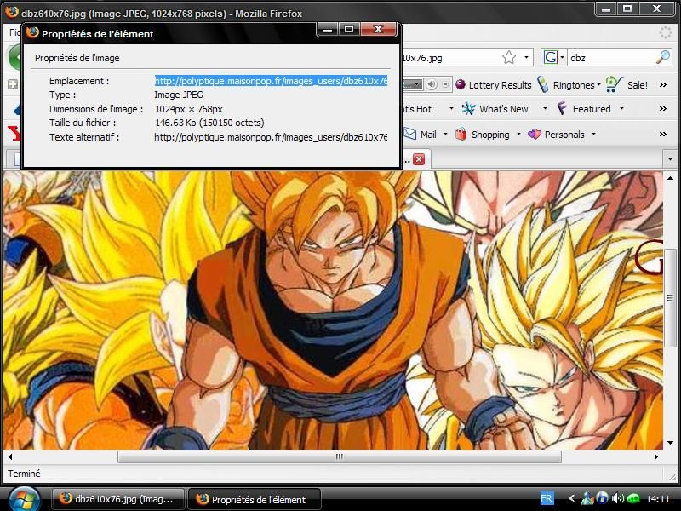Screen dimensions: 681x511
Task: Click the 'Image JPEG' type value
Action: tap(179, 95)
